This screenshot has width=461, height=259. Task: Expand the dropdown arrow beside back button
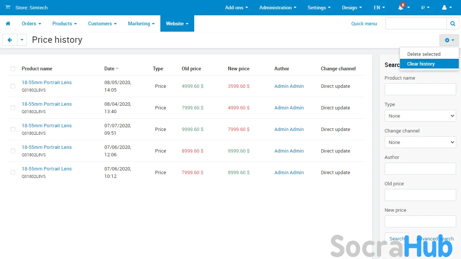(x=22, y=40)
